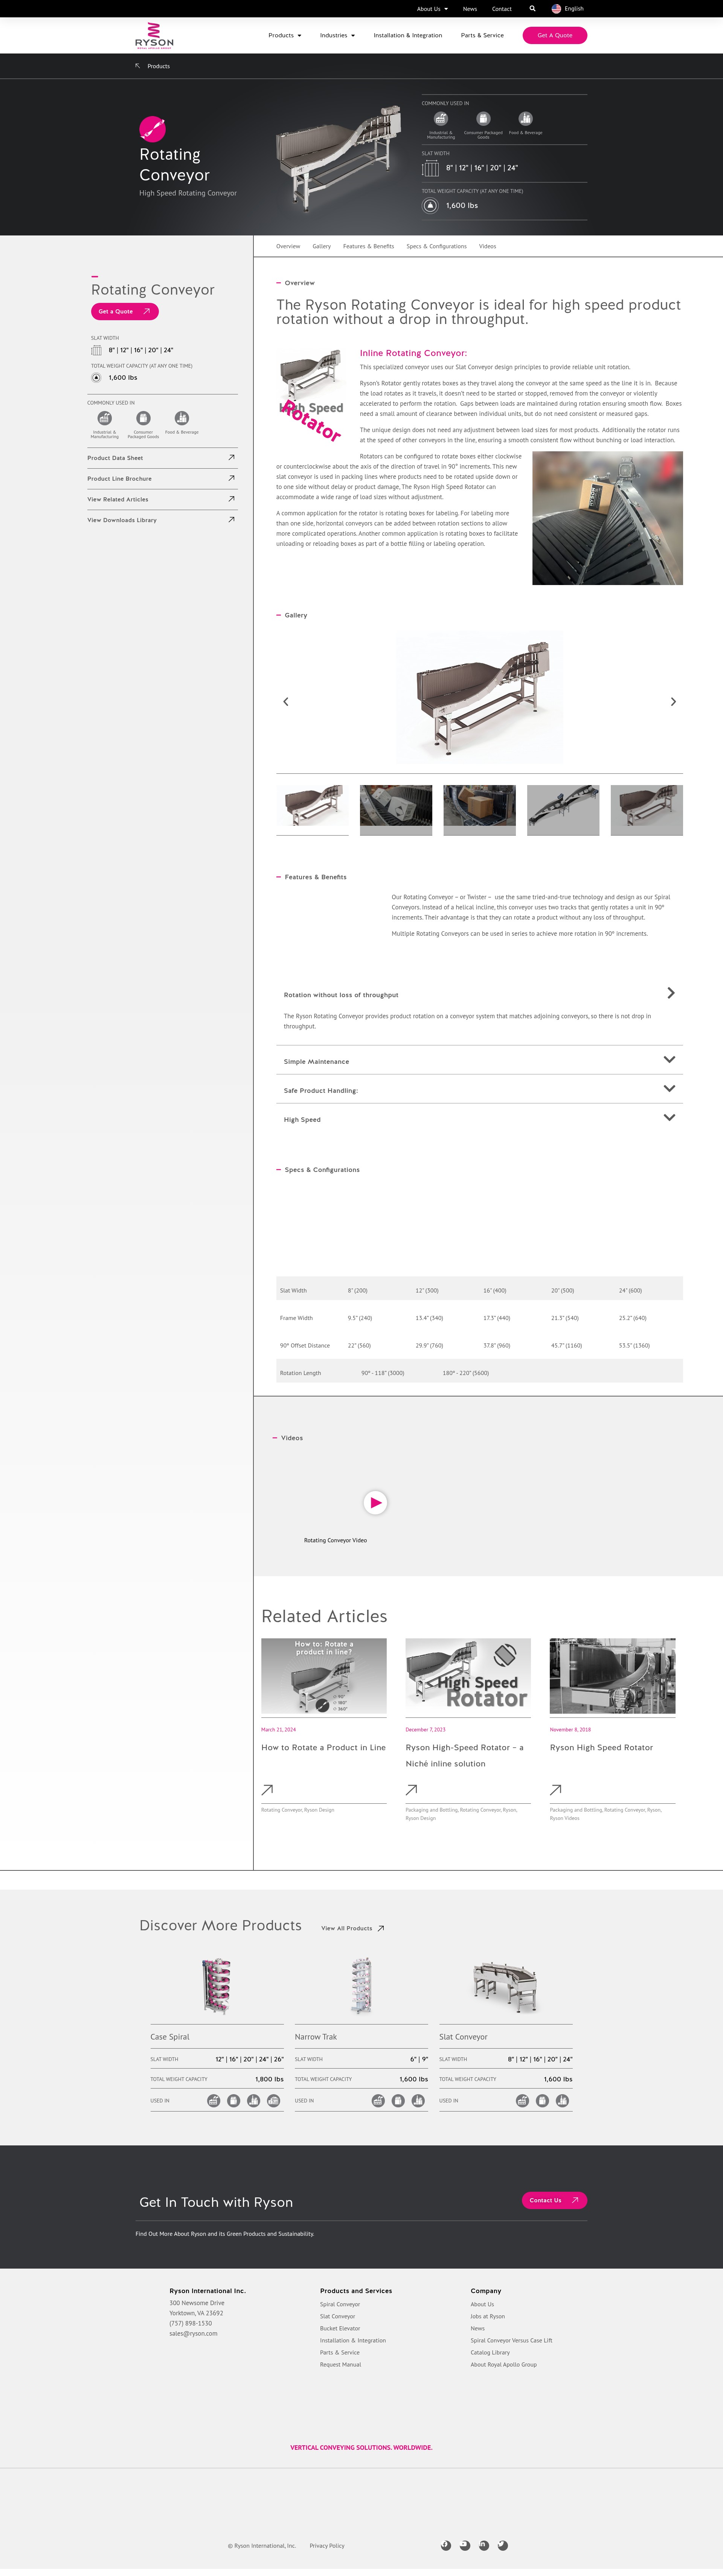Expand the Simple Maintenance accordion
Viewport: 723px width, 2576px height.
[479, 1060]
